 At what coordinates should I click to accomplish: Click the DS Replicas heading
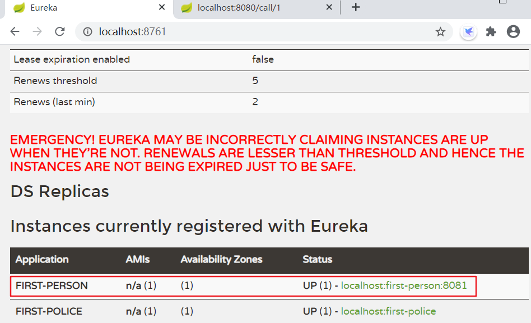pyautogui.click(x=59, y=191)
